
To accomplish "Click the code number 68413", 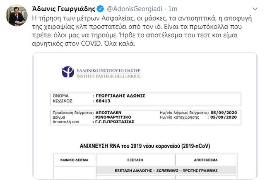I will (x=98, y=101).
